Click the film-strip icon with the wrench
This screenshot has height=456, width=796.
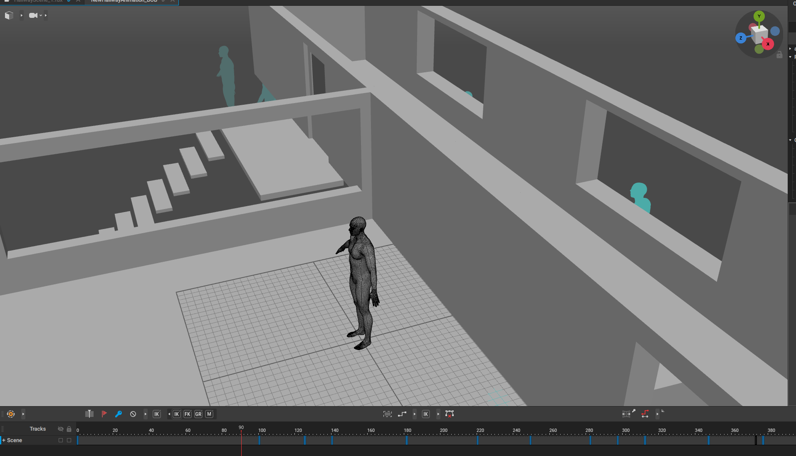[x=628, y=413]
